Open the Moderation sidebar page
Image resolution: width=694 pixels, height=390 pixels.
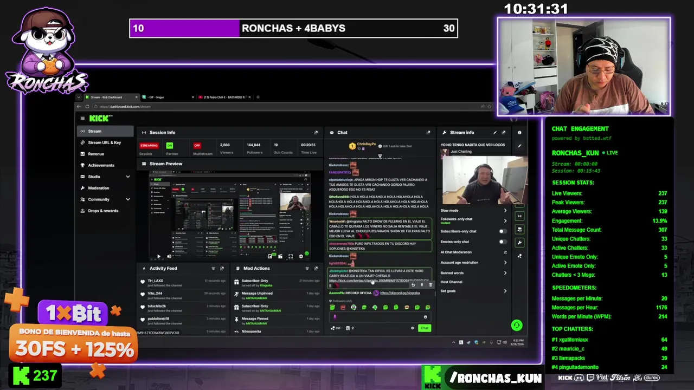tap(105, 188)
